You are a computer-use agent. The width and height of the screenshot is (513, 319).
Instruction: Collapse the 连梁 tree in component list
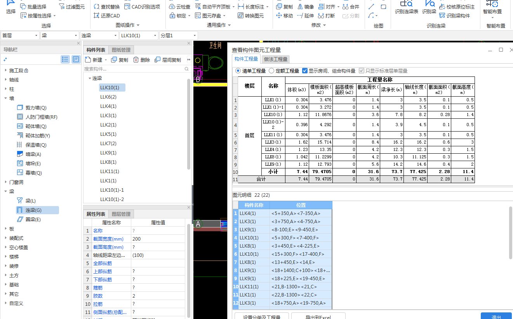(x=89, y=78)
